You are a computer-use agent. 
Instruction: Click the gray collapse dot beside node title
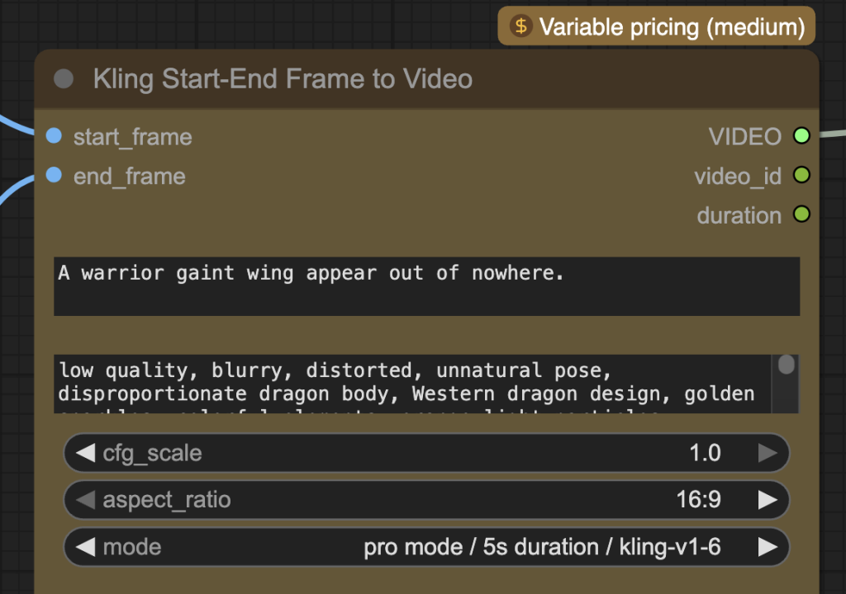pos(64,79)
